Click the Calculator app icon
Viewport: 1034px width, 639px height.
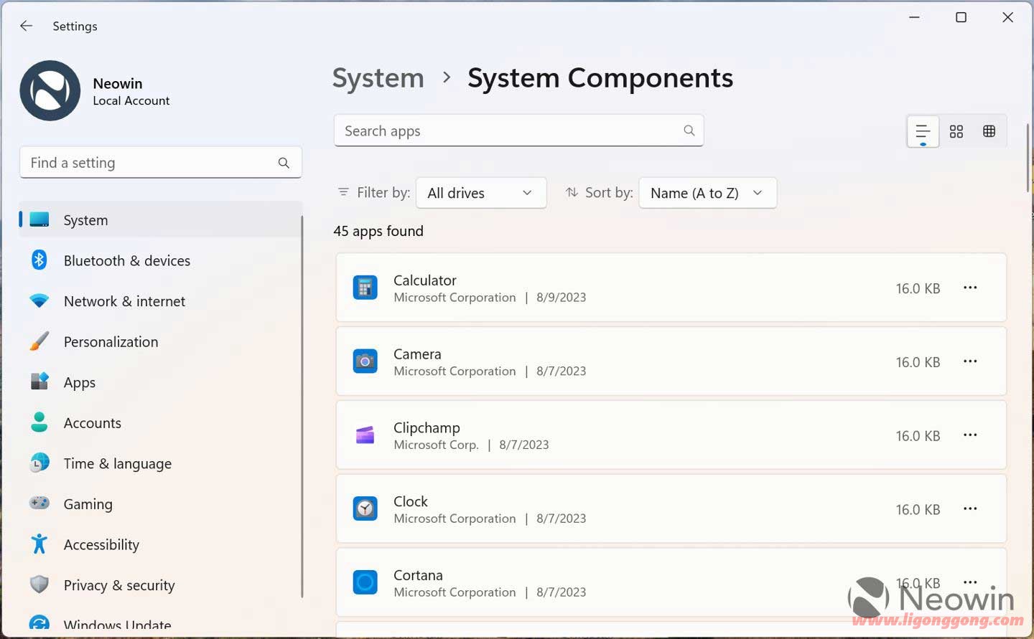tap(365, 288)
